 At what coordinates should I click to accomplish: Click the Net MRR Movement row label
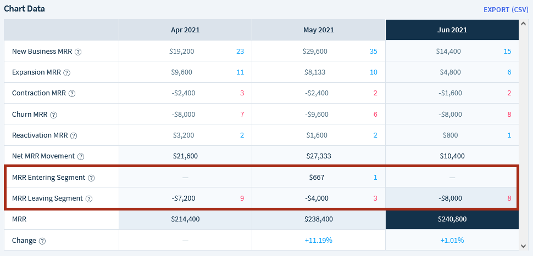43,156
